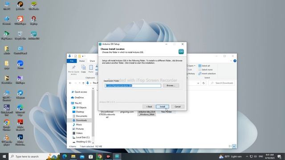Open the screen recorder taskbar icon

[108, 156]
